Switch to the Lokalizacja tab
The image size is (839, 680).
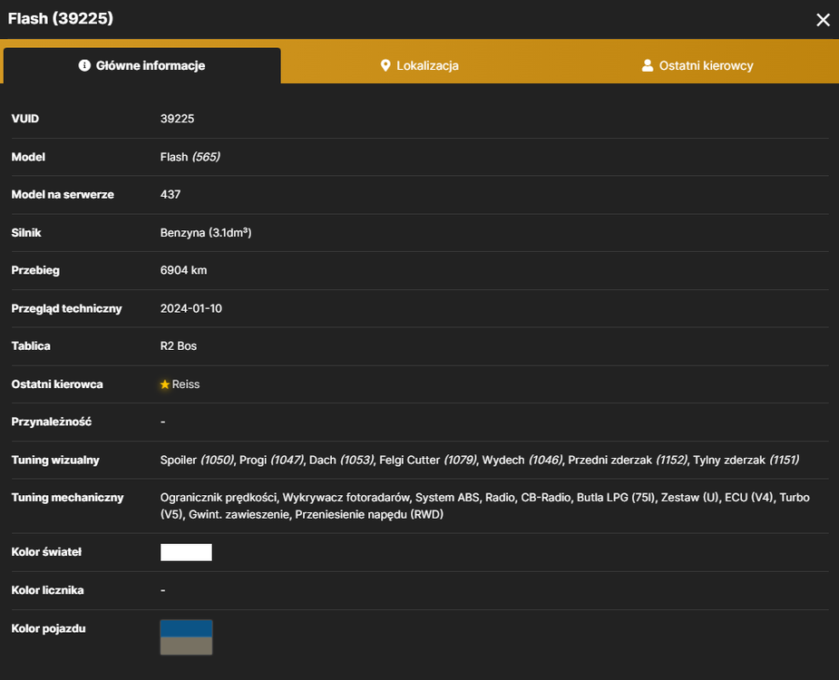pyautogui.click(x=419, y=65)
